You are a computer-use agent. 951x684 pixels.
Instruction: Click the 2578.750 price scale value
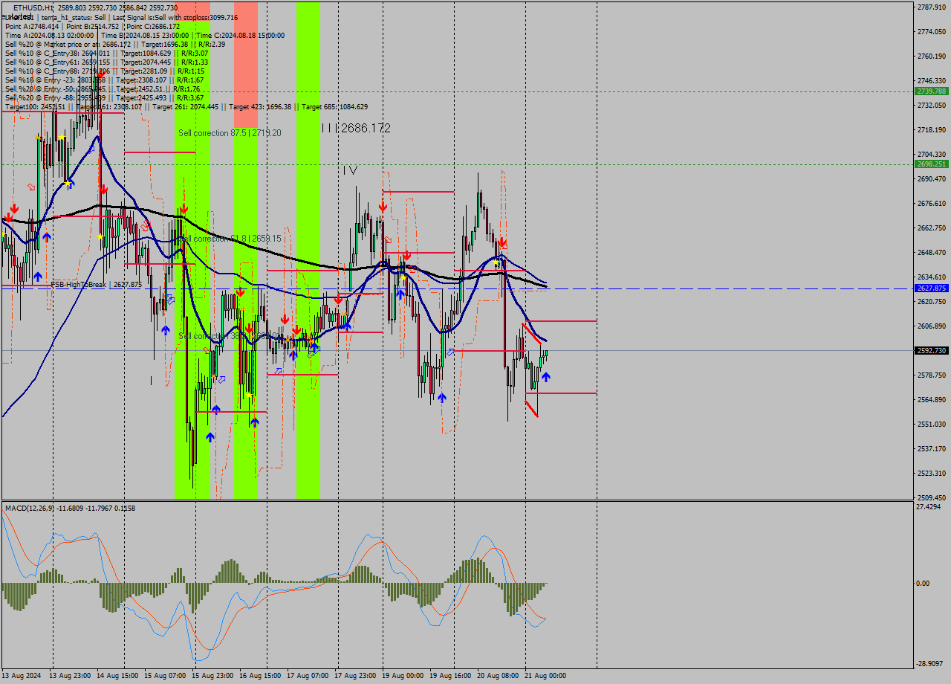tap(932, 375)
